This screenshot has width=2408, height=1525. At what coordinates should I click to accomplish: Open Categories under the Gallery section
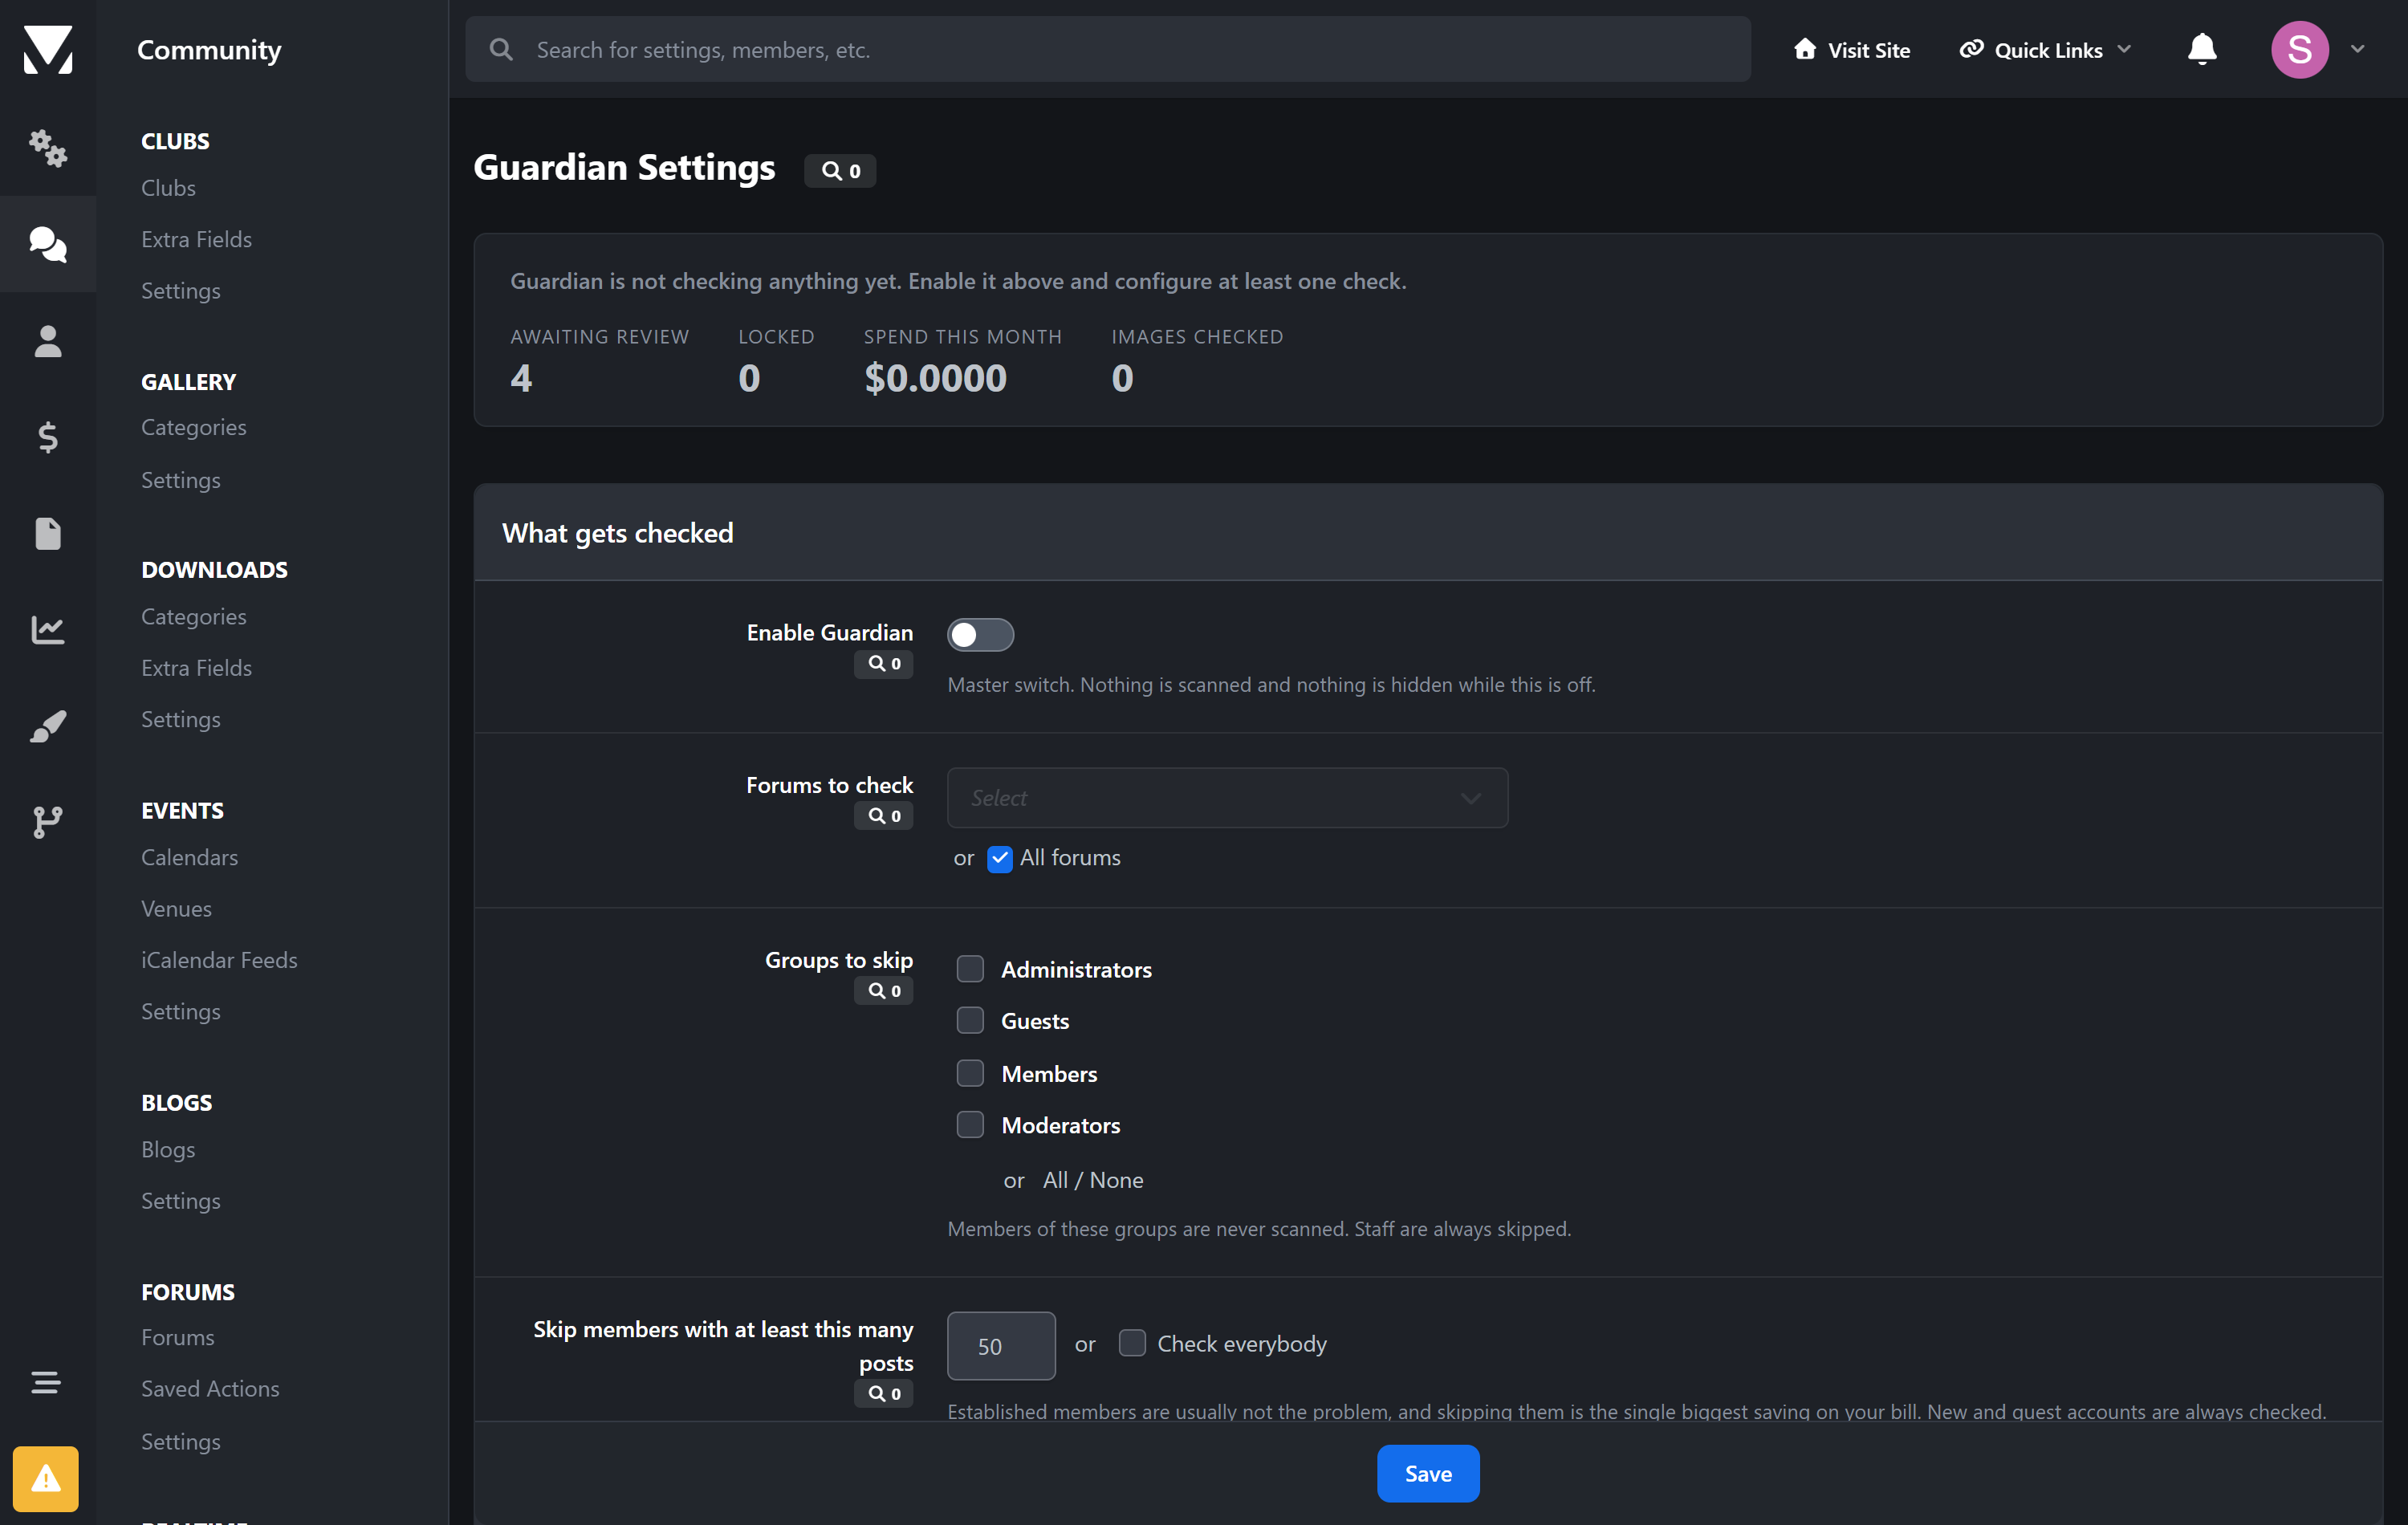(x=193, y=428)
